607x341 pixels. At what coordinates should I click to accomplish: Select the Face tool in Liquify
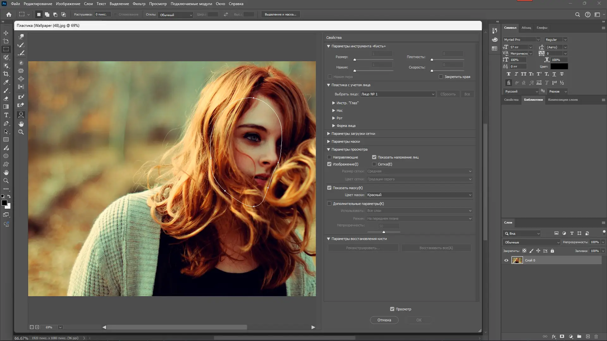click(21, 115)
